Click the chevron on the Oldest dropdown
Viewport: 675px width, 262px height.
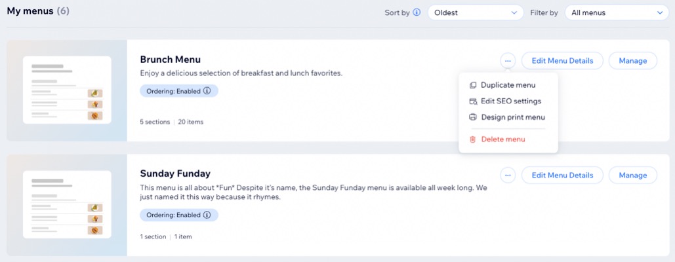[x=514, y=13]
